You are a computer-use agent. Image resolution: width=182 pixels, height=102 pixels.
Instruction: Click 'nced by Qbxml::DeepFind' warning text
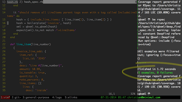(156, 37)
